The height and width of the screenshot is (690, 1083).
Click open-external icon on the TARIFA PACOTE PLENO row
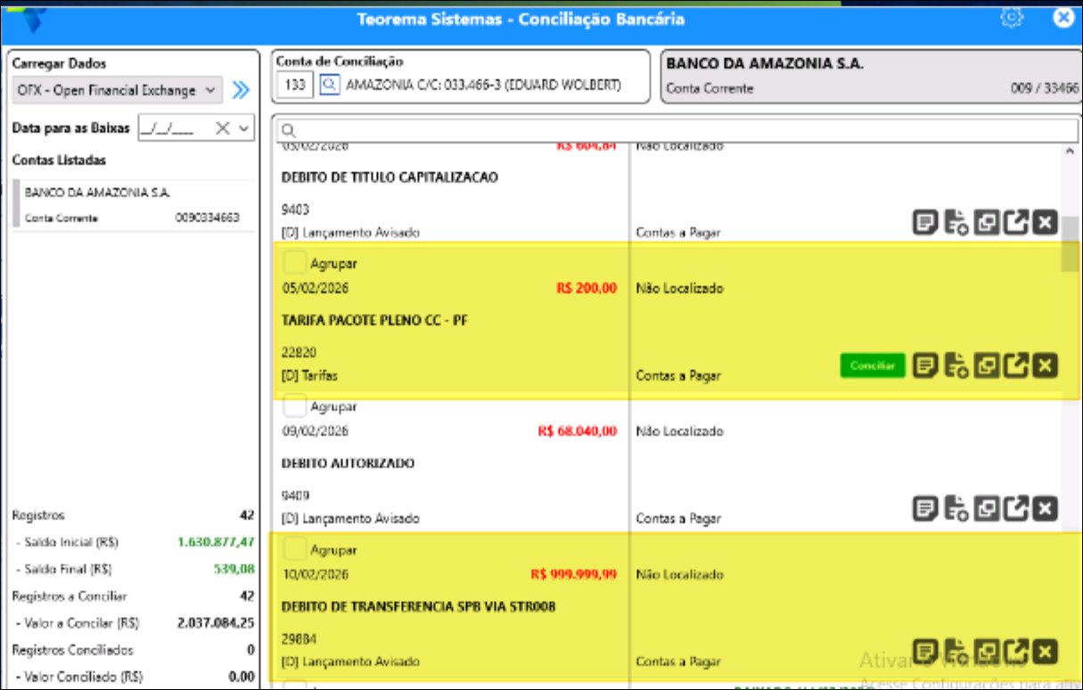coord(1016,366)
